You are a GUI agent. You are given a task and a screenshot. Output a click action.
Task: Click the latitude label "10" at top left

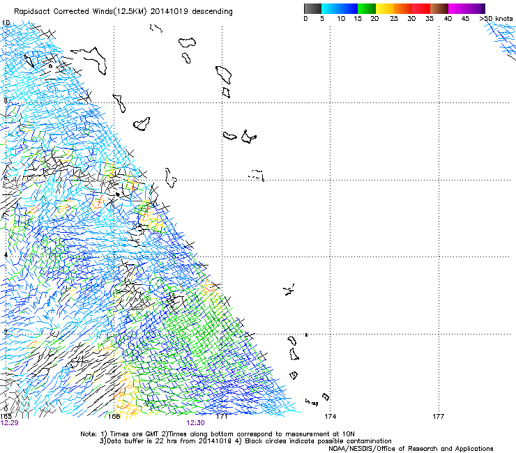(6, 23)
